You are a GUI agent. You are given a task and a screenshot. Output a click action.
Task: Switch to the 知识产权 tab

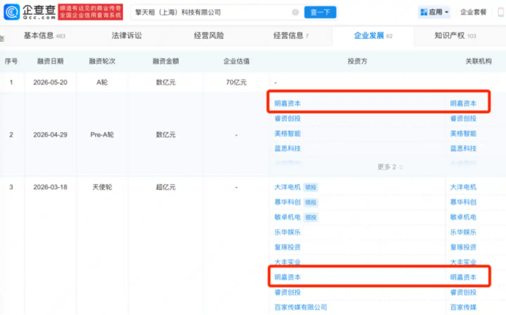click(x=455, y=35)
